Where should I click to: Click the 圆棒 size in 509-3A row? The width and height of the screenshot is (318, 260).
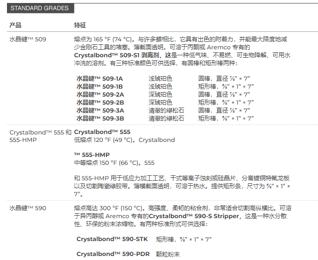(x=224, y=111)
